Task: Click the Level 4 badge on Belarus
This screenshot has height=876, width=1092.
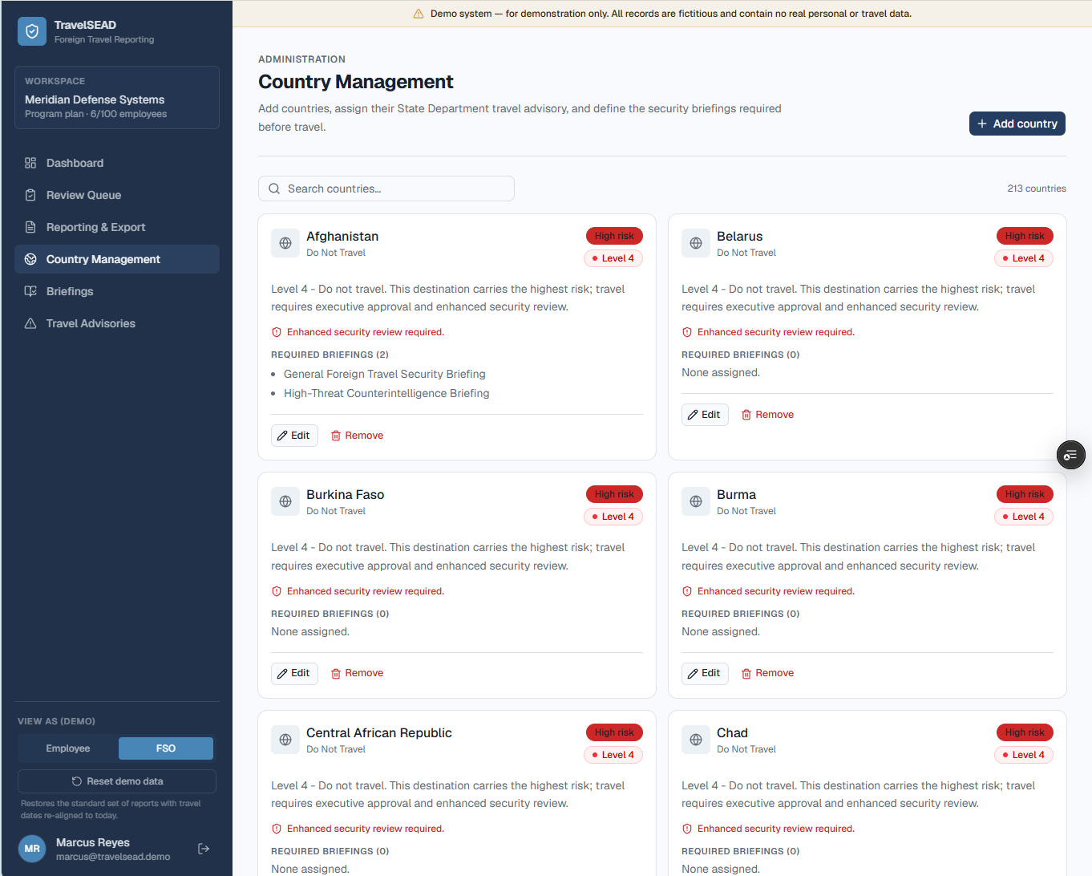Action: (1024, 258)
